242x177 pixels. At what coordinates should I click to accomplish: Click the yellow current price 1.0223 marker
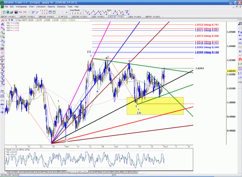[x=232, y=71]
